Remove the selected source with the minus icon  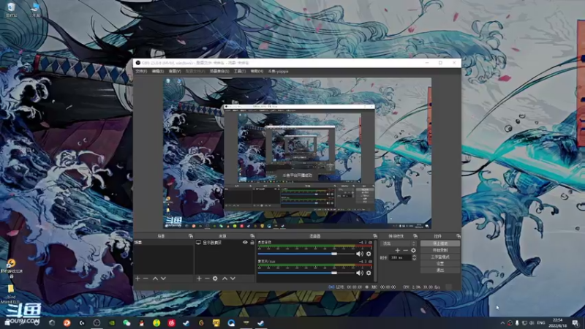tap(207, 279)
